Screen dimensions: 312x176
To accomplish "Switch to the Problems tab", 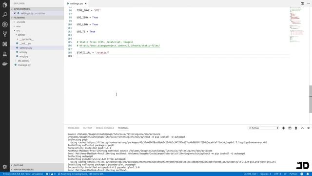I will point(74,128).
